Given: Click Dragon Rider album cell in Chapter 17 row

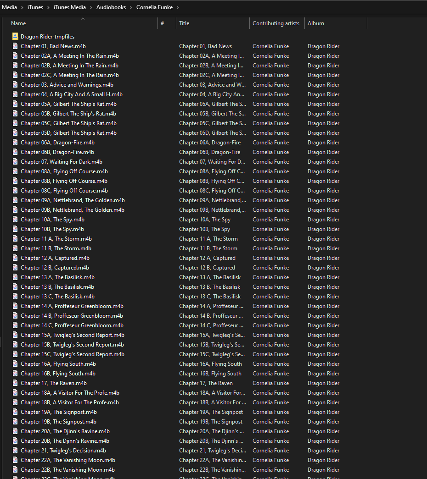Looking at the screenshot, I should [x=324, y=383].
